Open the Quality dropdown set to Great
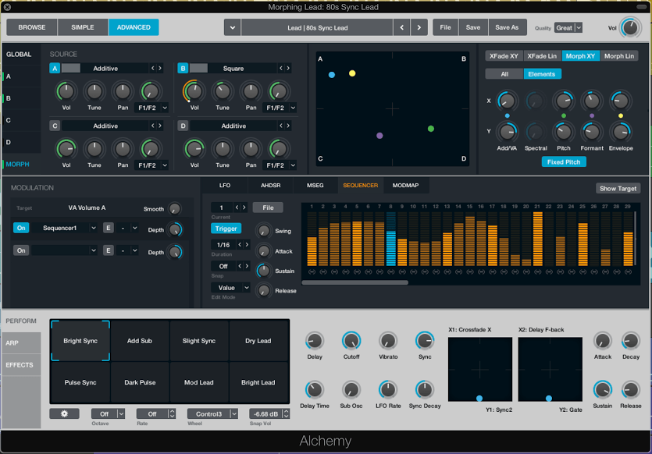 coord(568,28)
